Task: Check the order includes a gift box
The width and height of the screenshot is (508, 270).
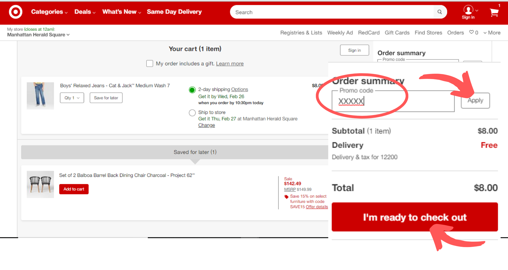Action: pos(149,63)
